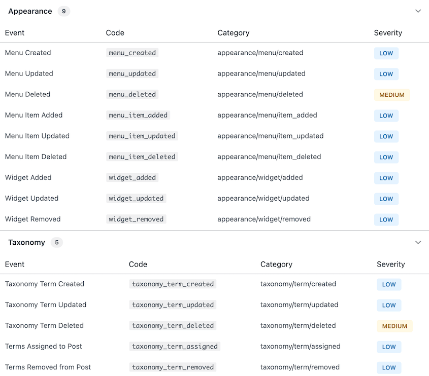
Task: Select the menu_updated code tag
Action: [132, 73]
